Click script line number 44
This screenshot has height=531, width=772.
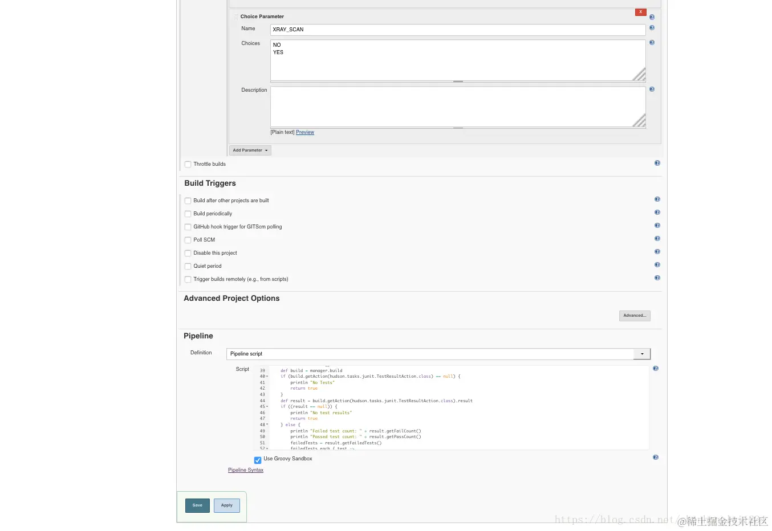click(262, 401)
